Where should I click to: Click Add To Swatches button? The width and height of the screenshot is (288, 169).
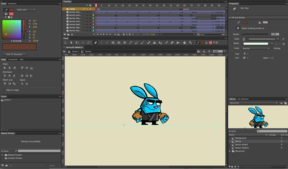pyautogui.click(x=14, y=55)
